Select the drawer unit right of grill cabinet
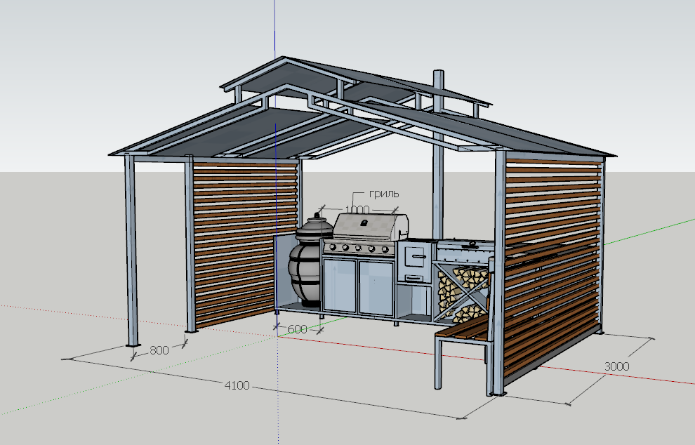Screen dimensions: 695x445 (x=414, y=262)
